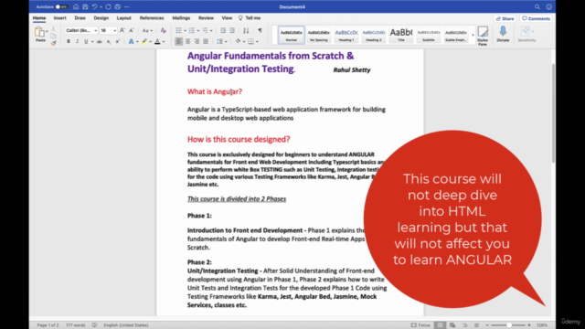Toggle Bold formatting
Image resolution: width=585 pixels, height=329 pixels.
(x=69, y=41)
